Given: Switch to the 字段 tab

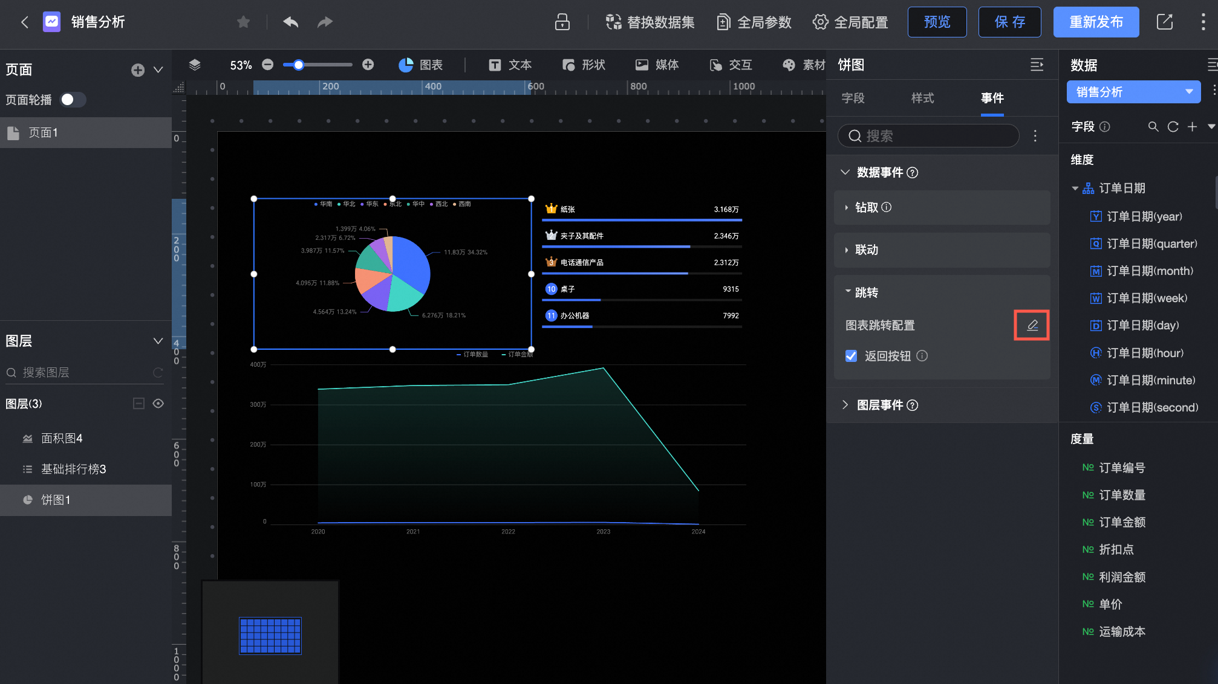Looking at the screenshot, I should (853, 98).
